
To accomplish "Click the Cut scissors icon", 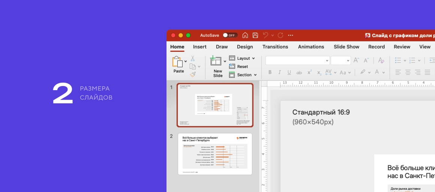I will (192, 58).
